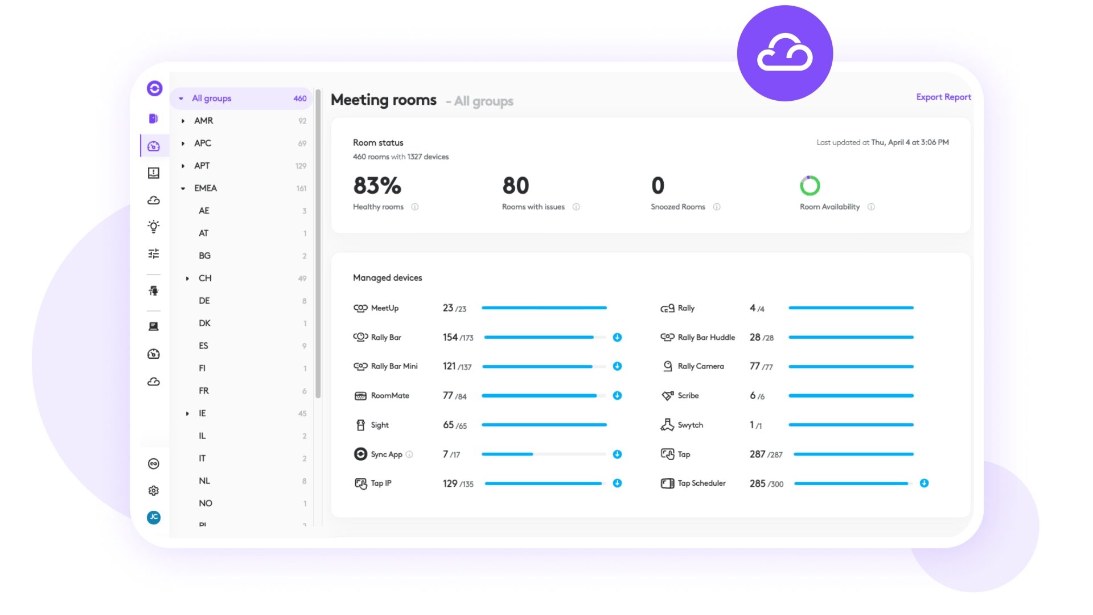The height and width of the screenshot is (615, 1093).
Task: Click the Sync App progress bar
Action: pos(544,454)
